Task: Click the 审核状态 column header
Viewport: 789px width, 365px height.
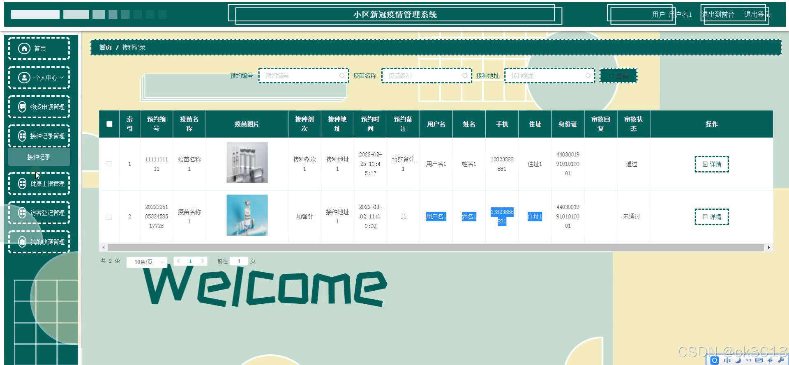Action: [633, 124]
